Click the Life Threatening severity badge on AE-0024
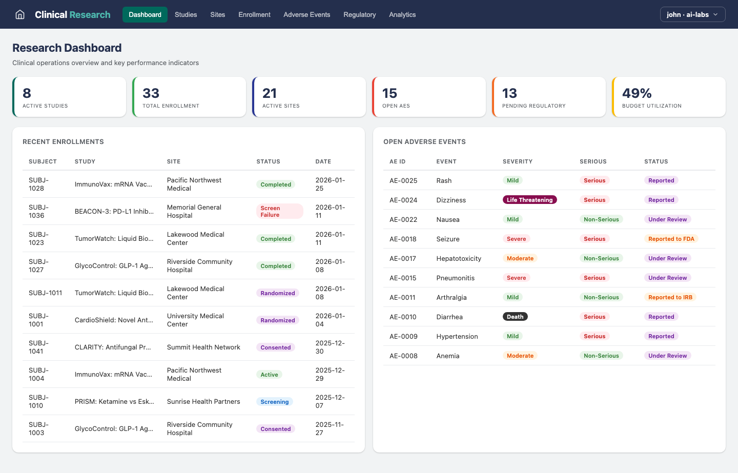The height and width of the screenshot is (473, 738). [530, 200]
